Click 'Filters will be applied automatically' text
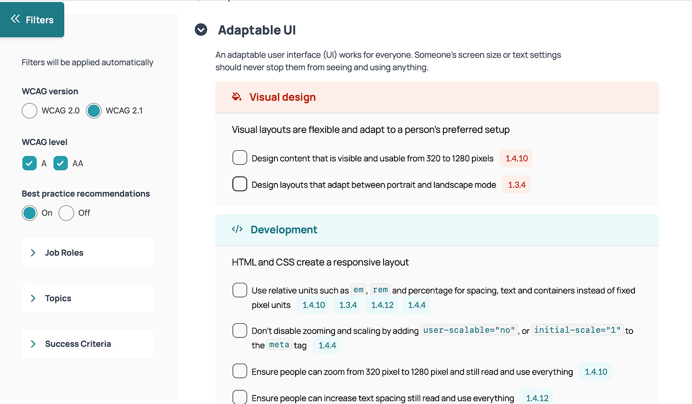Image resolution: width=692 pixels, height=404 pixels. [87, 62]
